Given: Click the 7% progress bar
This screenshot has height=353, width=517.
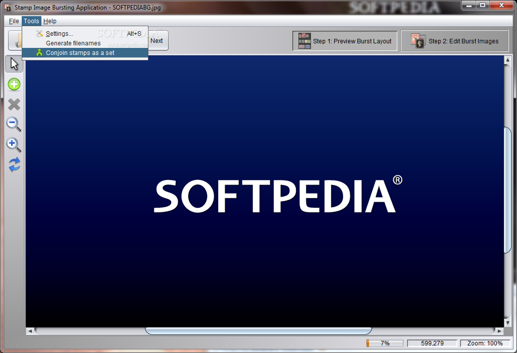Looking at the screenshot, I should 385,343.
